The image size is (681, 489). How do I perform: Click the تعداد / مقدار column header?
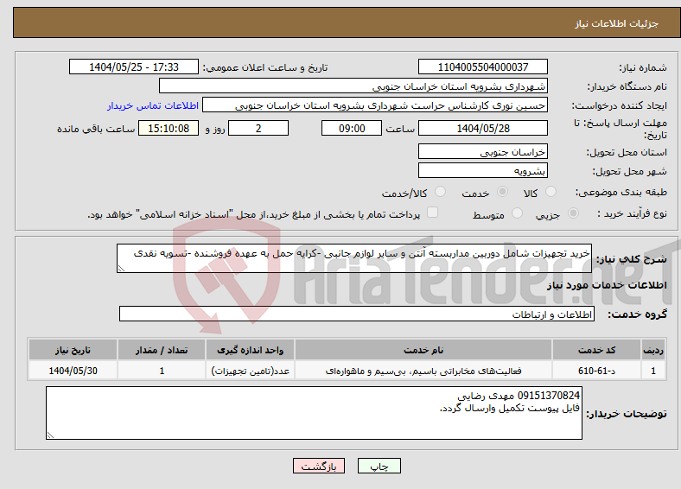162,350
